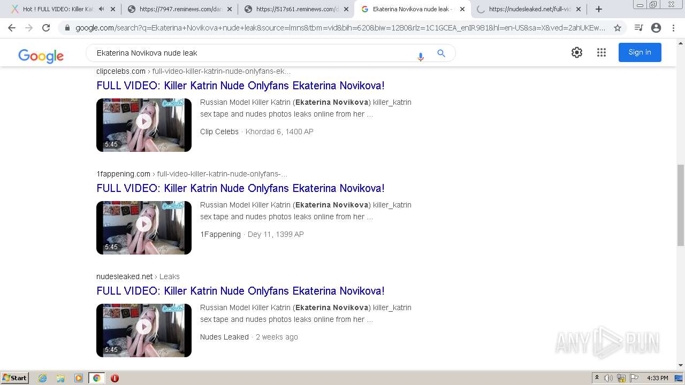Launch Internet Explorer from the taskbar
685x385 pixels.
tap(43, 378)
